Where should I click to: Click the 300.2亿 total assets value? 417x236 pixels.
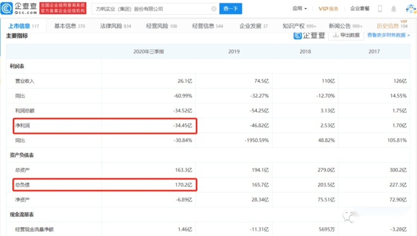pyautogui.click(x=398, y=170)
